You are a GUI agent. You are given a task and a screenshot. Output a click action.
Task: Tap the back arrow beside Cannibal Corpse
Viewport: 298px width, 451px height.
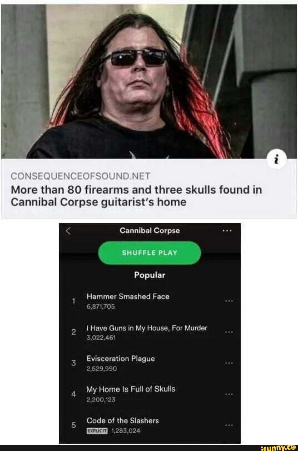(x=68, y=231)
